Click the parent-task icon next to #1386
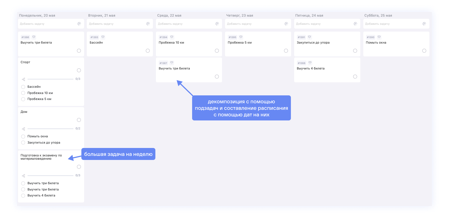 [x=34, y=37]
